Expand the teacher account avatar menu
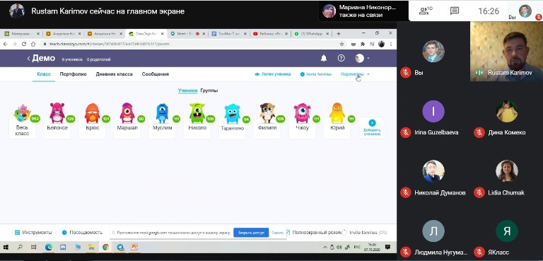The image size is (543, 261). [362, 58]
